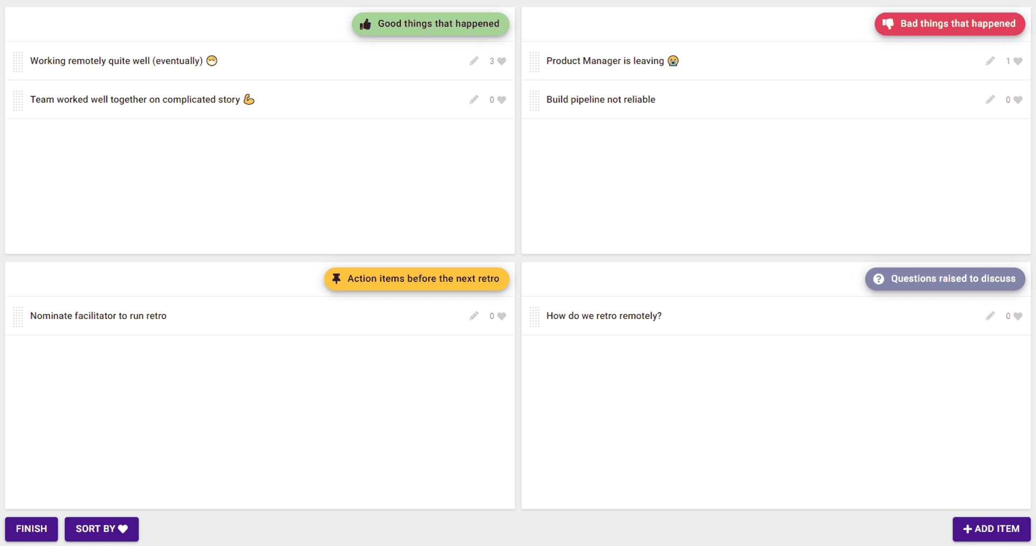This screenshot has width=1036, height=546.
Task: Edit the 'Nominate facilitator to run retro' item
Action: [474, 316]
